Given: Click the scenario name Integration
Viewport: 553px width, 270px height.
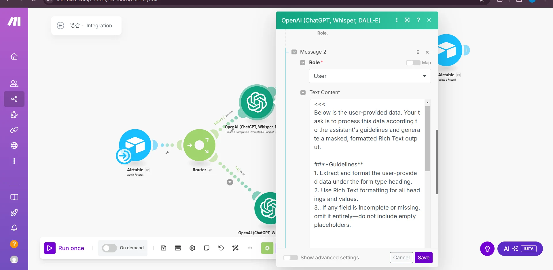Looking at the screenshot, I should click(x=91, y=26).
